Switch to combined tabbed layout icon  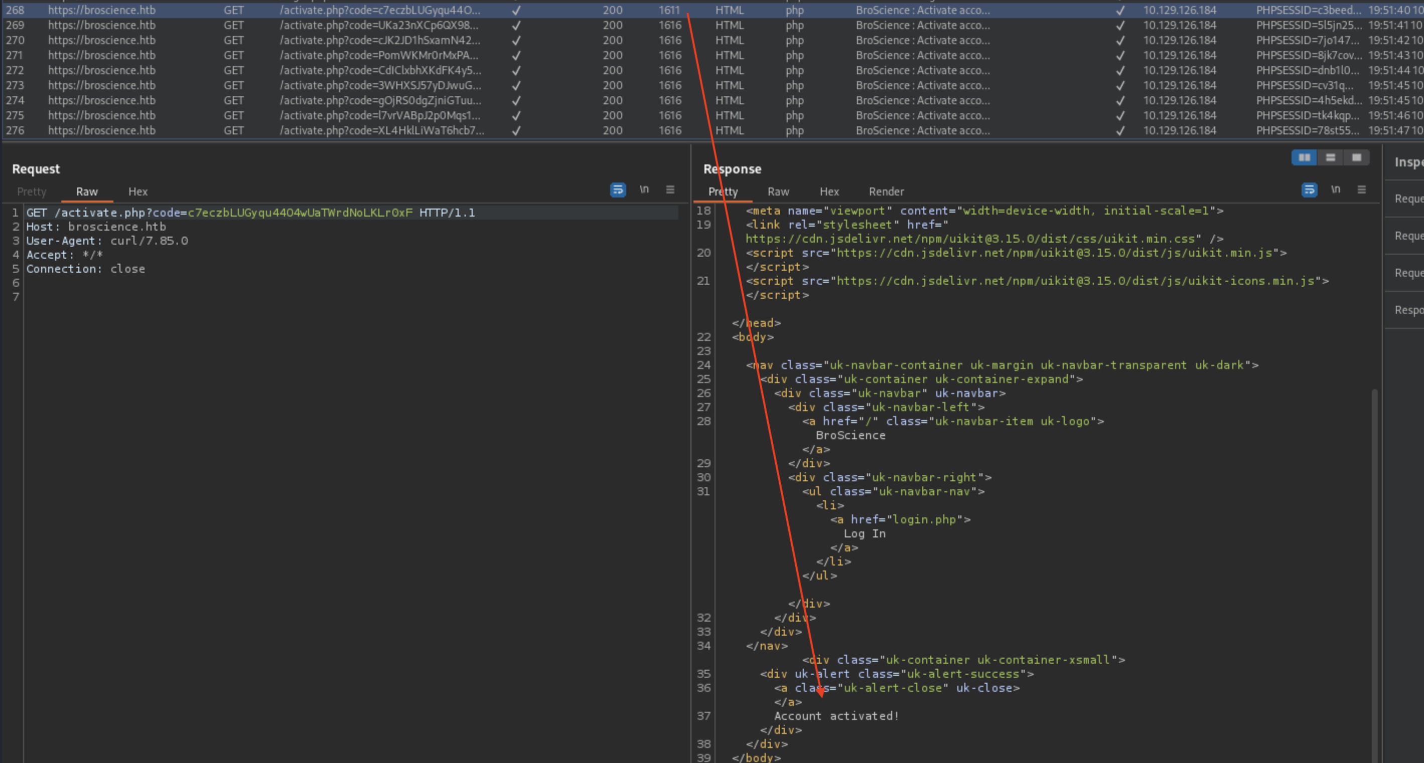click(1356, 158)
